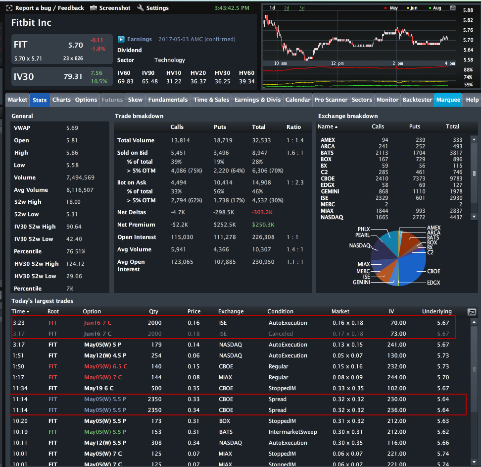The height and width of the screenshot is (467, 481).
Task: Open the Skew tab
Action: point(135,100)
